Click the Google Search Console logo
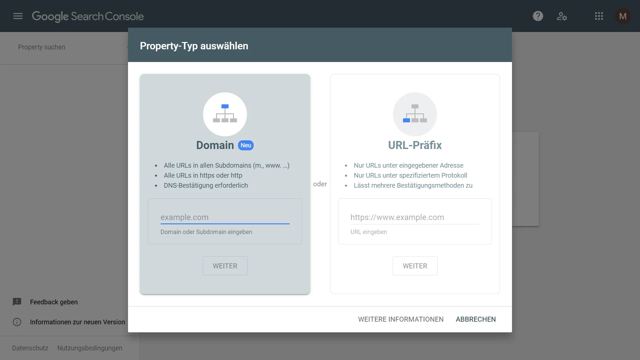 click(88, 16)
